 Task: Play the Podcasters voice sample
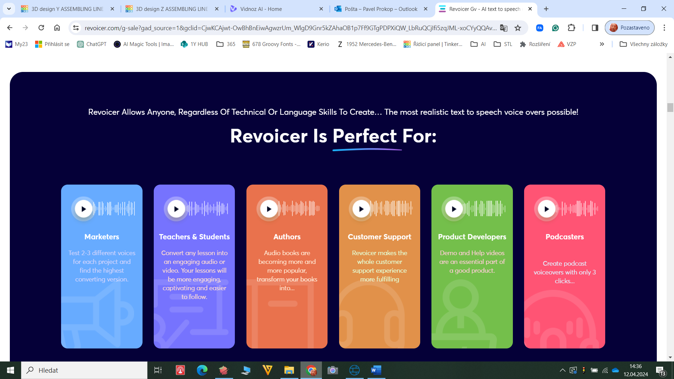point(547,209)
